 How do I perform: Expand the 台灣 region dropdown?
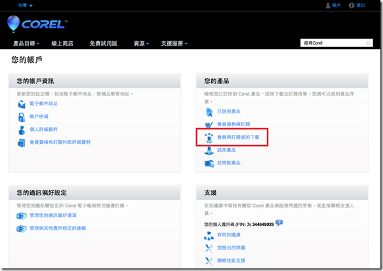coord(26,5)
